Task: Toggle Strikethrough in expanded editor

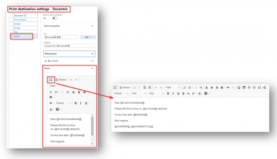Action: [x=183, y=93]
